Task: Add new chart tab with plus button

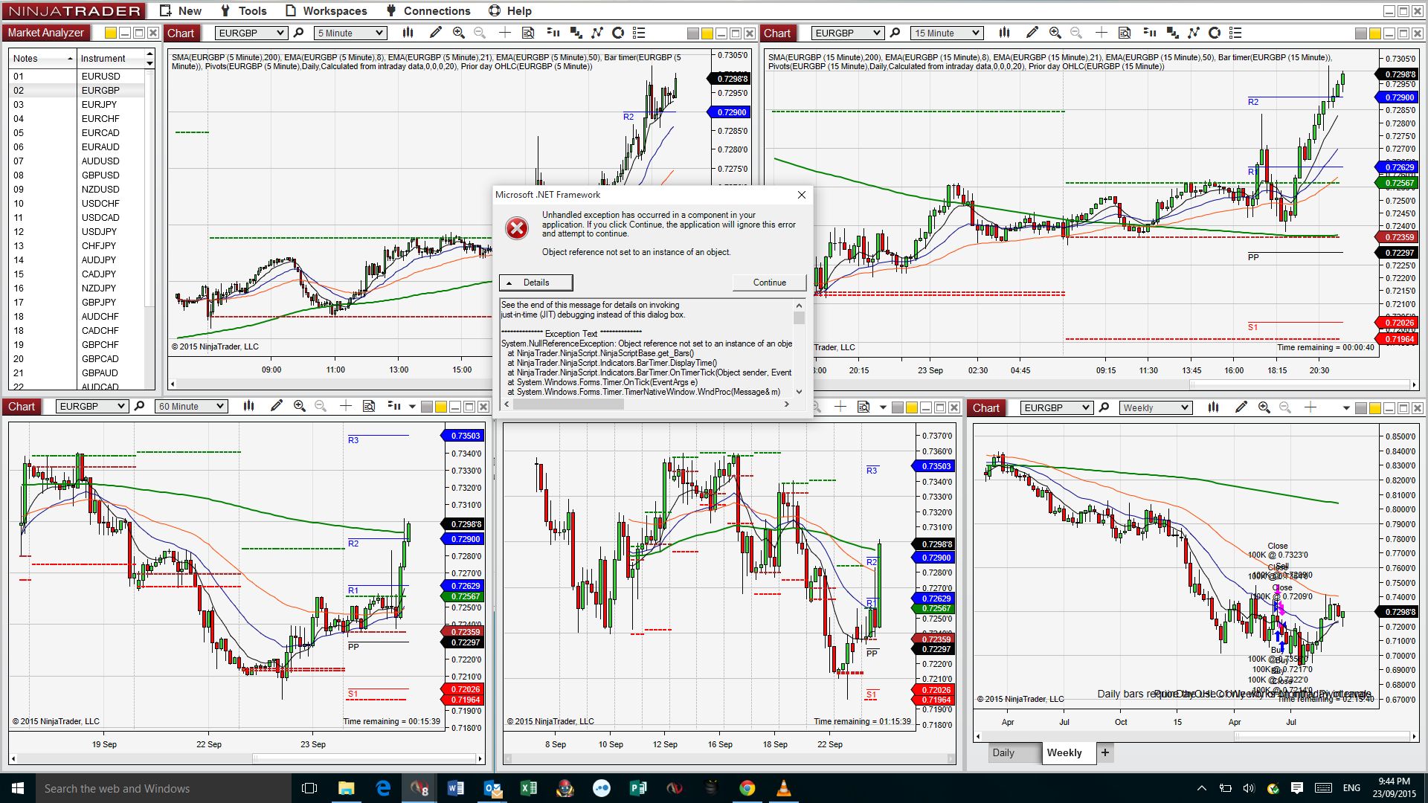Action: coord(1105,752)
